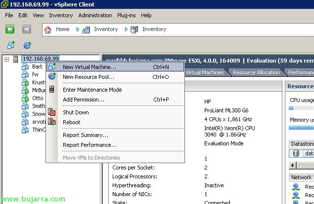Click the ThinC virtual machine icon
Image resolution: width=314 pixels, height=204 pixels.
coord(25,130)
